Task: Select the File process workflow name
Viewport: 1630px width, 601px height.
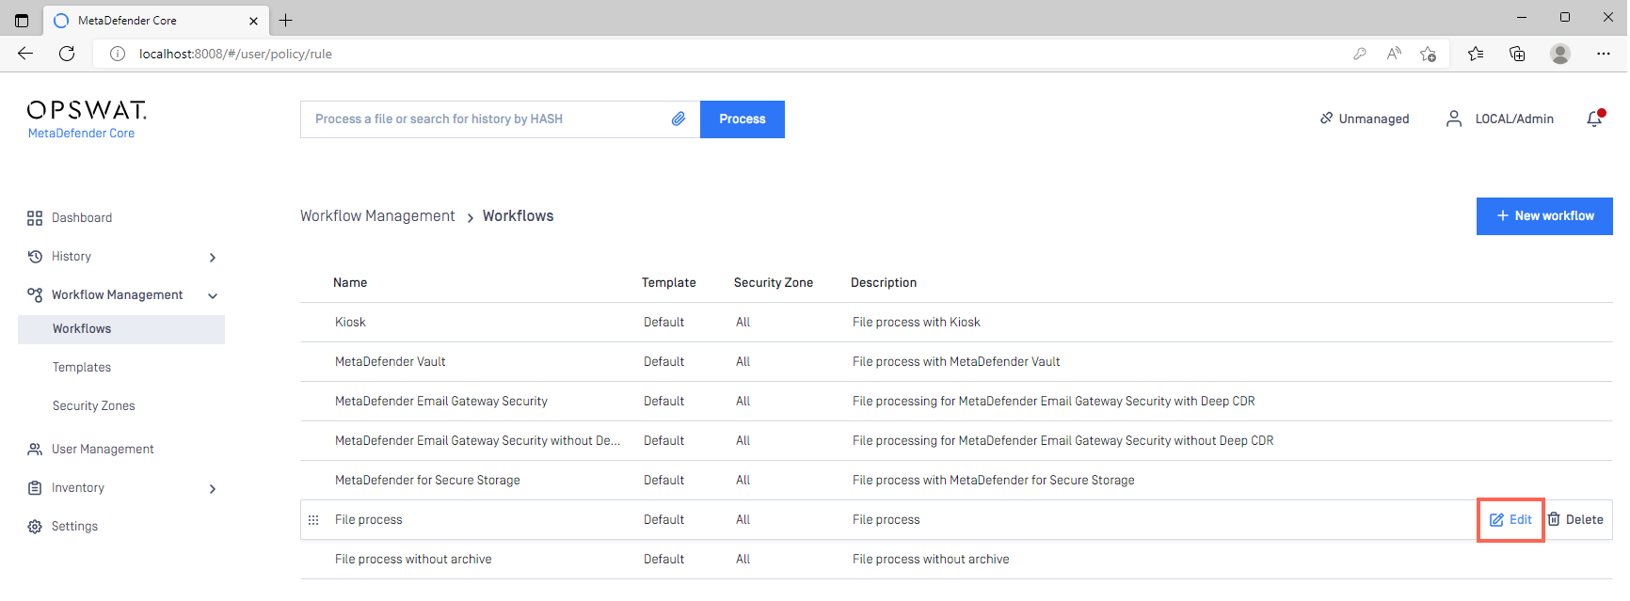Action: pyautogui.click(x=369, y=520)
